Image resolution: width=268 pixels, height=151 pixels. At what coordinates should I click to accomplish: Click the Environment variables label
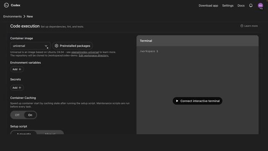26,62
